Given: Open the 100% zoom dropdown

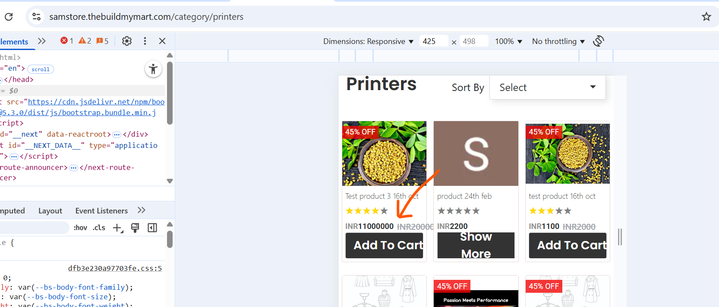Looking at the screenshot, I should click(508, 41).
